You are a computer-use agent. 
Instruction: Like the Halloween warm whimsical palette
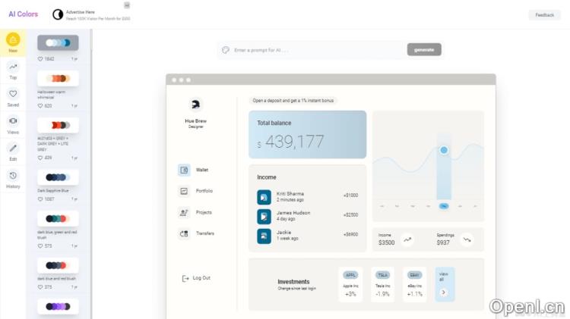[41, 106]
